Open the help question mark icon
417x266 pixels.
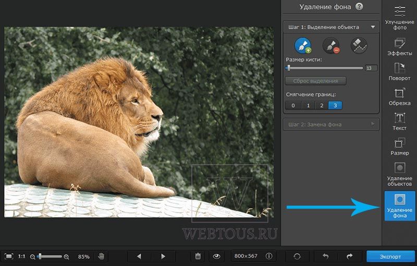[359, 7]
